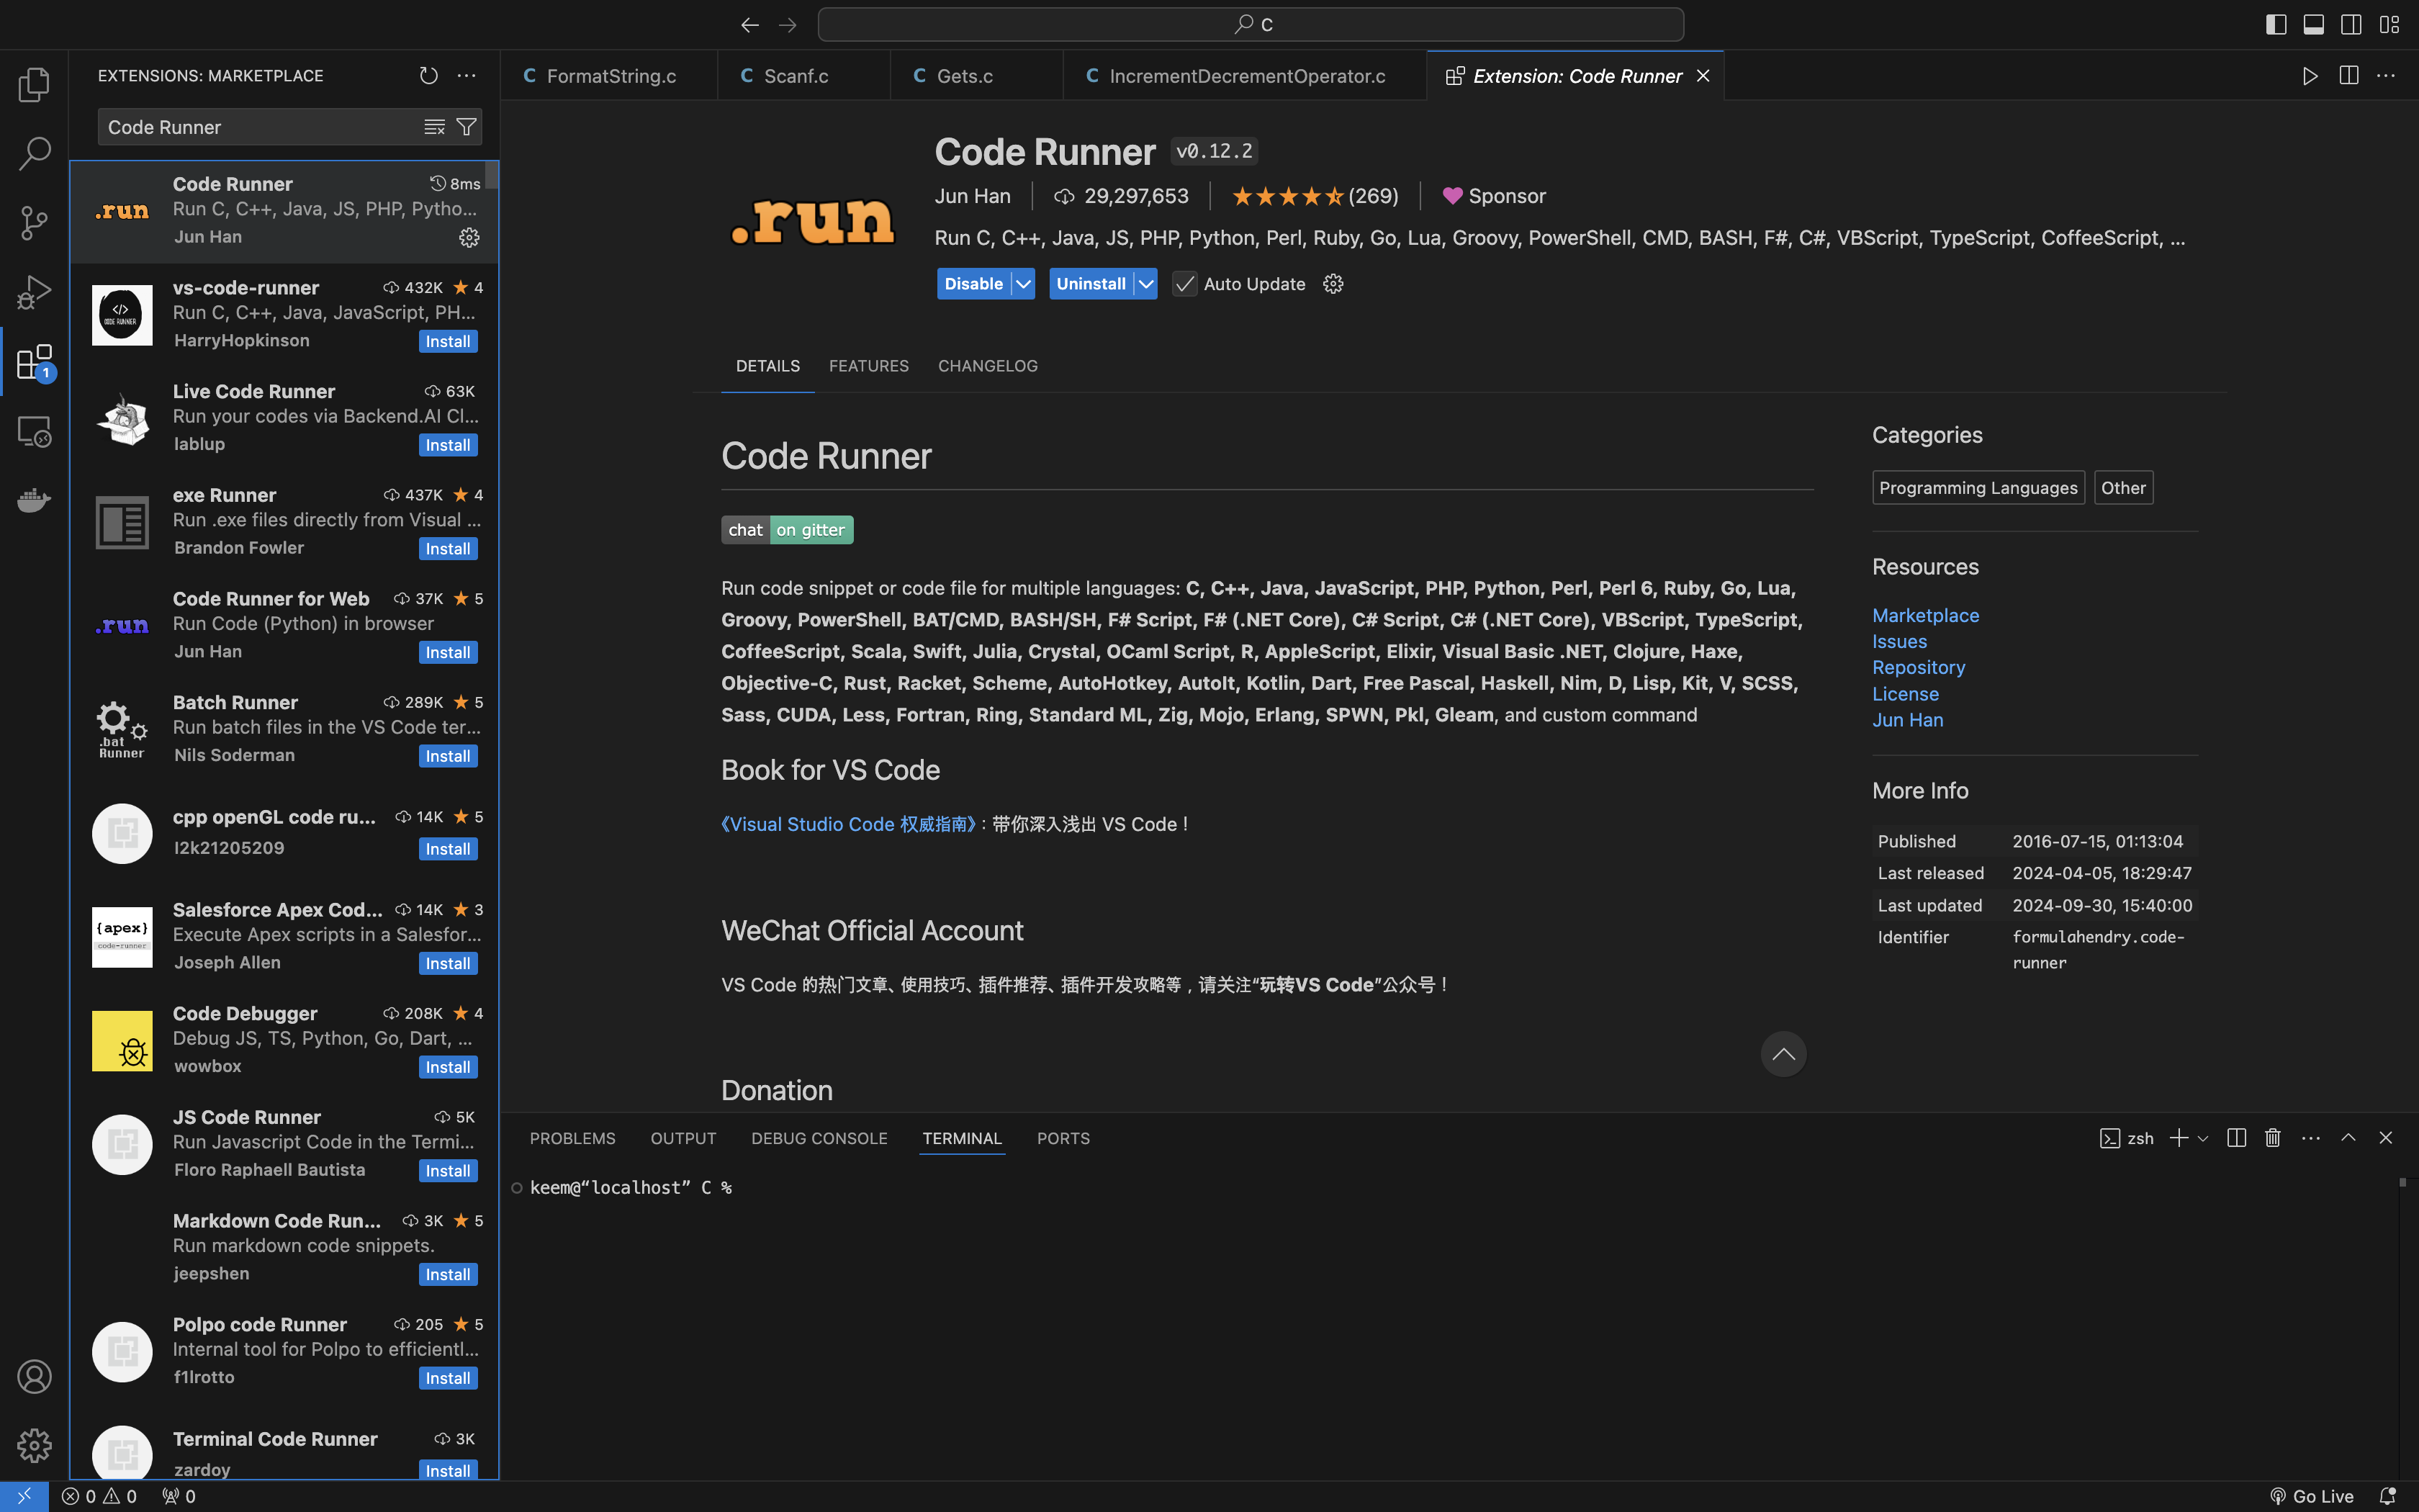
Task: Click the Disable extension button
Action: point(973,284)
